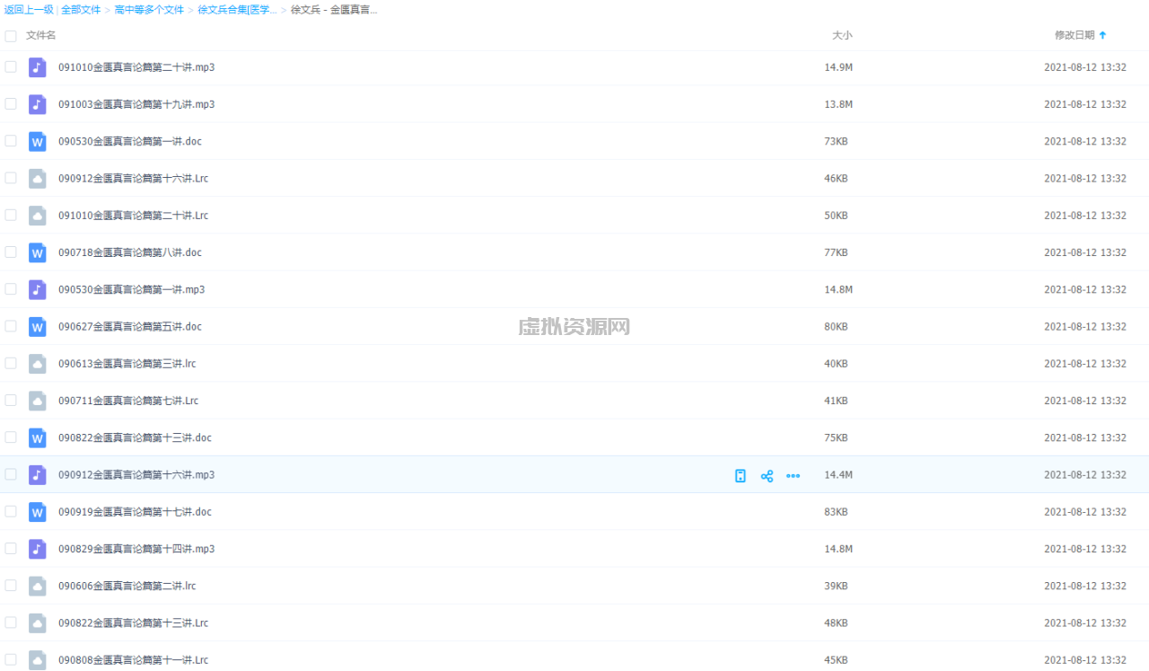Open 徐文兵合集 breadcrumb folder
The height and width of the screenshot is (671, 1149).
pyautogui.click(x=237, y=10)
